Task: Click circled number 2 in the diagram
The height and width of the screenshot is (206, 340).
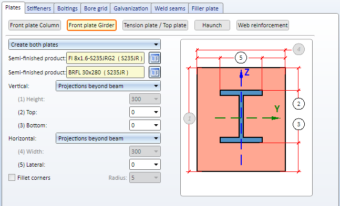Action: (x=298, y=104)
